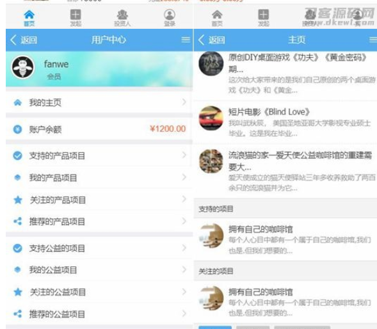The height and width of the screenshot is (329, 377).
Task: Open project 流浪猫的家 charity cafe
Action: (285, 171)
